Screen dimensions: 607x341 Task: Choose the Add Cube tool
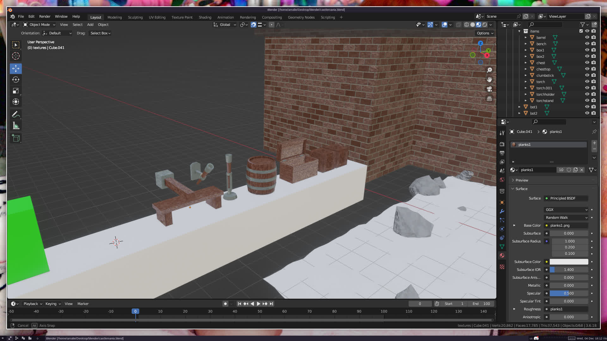point(16,138)
